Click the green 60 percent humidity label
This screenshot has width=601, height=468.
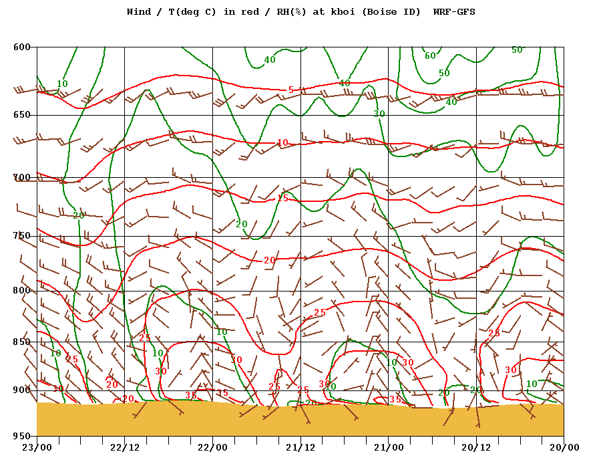(430, 55)
